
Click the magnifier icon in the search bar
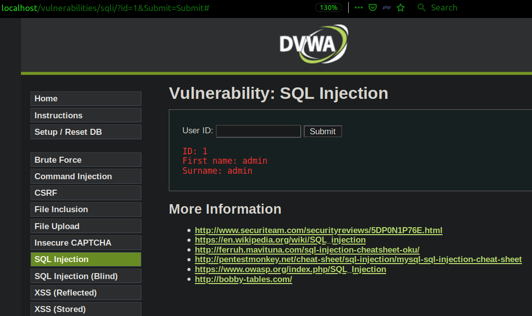coord(422,8)
